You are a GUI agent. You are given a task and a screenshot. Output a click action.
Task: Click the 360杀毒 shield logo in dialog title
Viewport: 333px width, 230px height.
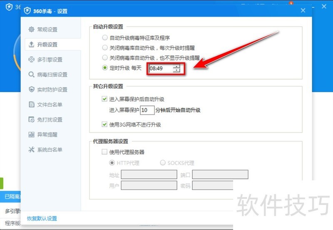click(x=27, y=11)
